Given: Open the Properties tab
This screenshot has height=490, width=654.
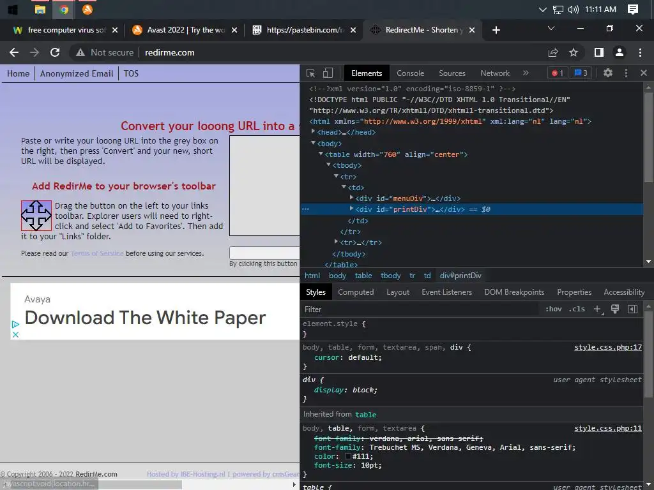Looking at the screenshot, I should pos(574,292).
